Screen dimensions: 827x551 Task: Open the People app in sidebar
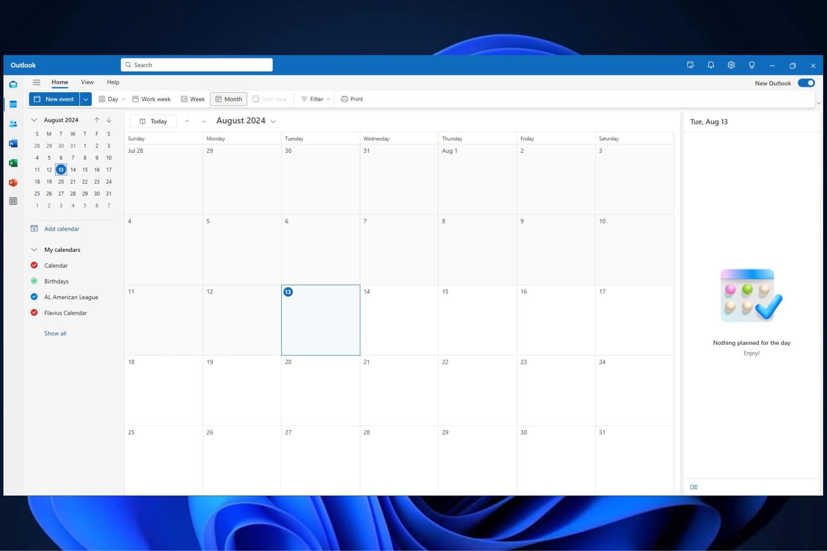click(x=13, y=124)
